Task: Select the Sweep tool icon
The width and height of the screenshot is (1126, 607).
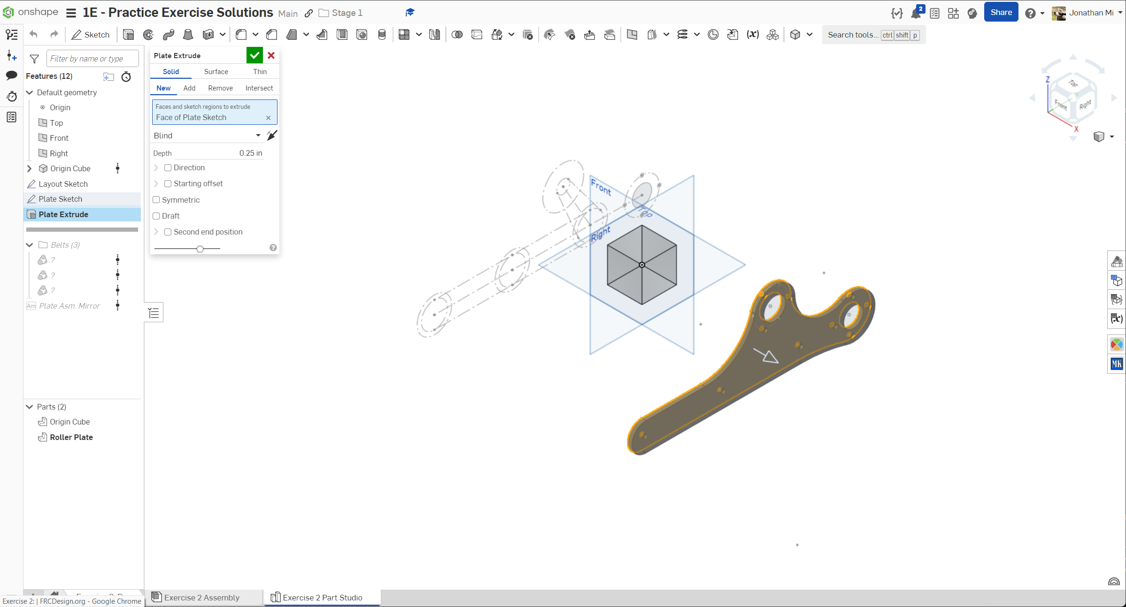Action: point(169,35)
